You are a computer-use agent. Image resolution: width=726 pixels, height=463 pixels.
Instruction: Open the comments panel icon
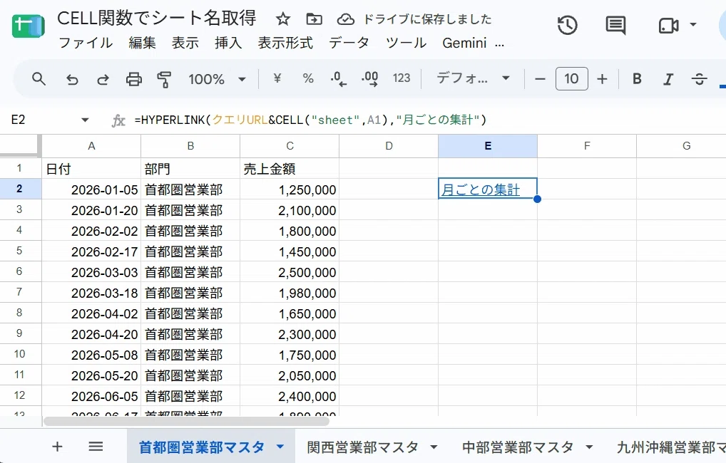615,25
